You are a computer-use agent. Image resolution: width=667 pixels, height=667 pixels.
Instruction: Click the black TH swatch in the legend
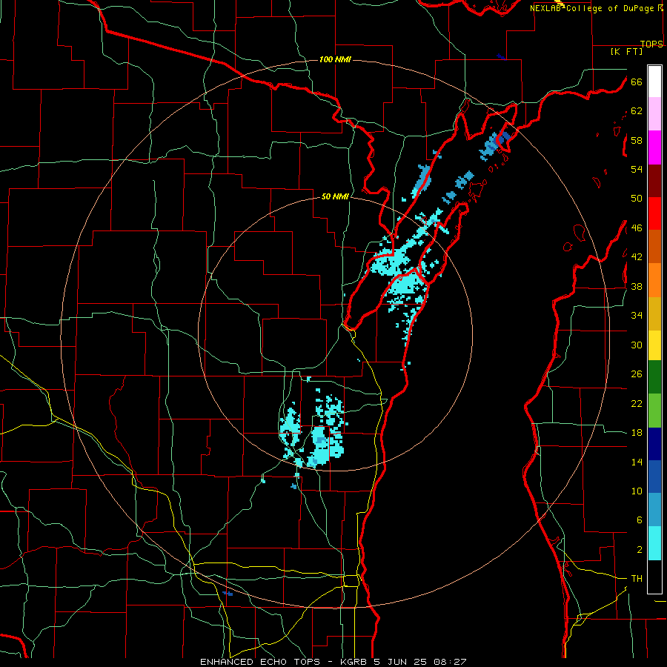point(654,577)
